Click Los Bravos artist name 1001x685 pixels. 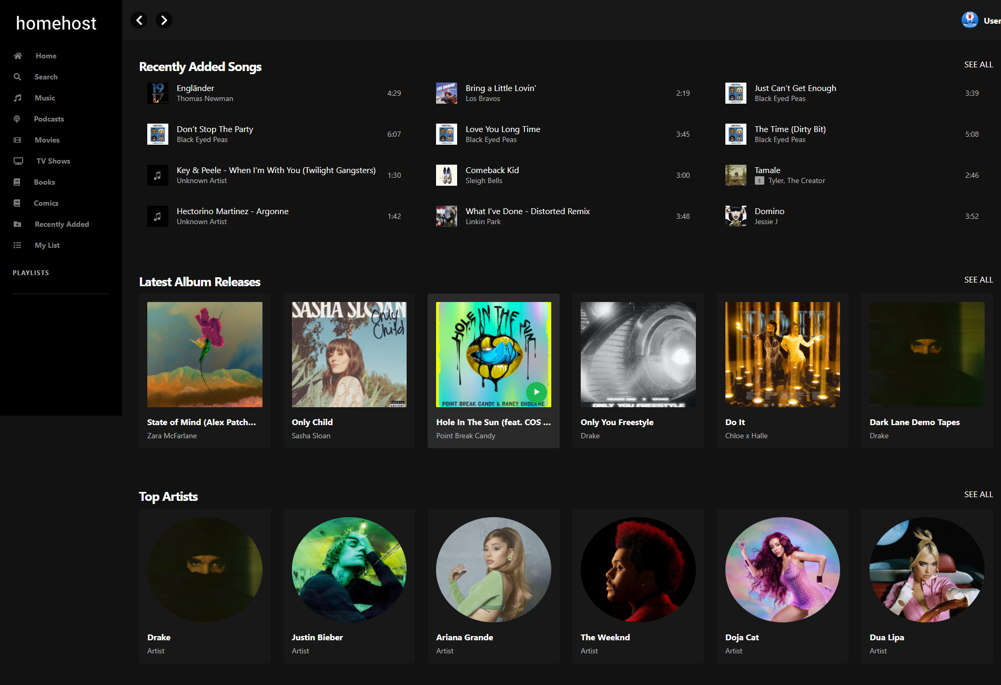click(x=483, y=98)
